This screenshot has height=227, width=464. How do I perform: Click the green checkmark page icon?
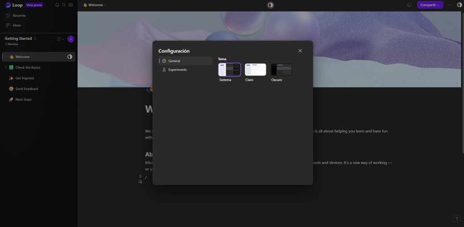tap(11, 68)
